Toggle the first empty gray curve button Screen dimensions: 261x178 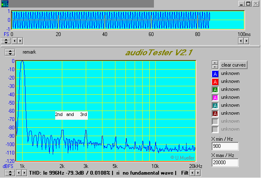tap(215, 121)
